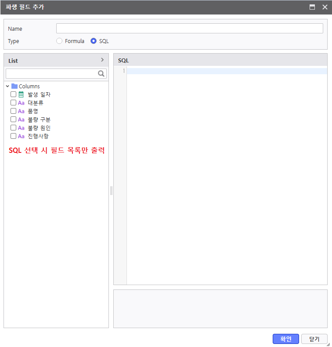Click the dialog resize grip corner
The height and width of the screenshot is (347, 332).
click(328, 344)
